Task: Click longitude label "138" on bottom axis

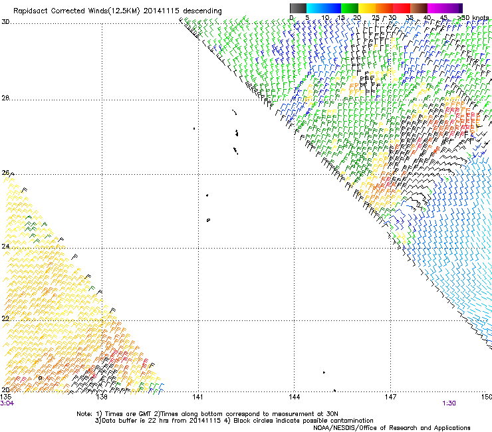Action: [101, 397]
